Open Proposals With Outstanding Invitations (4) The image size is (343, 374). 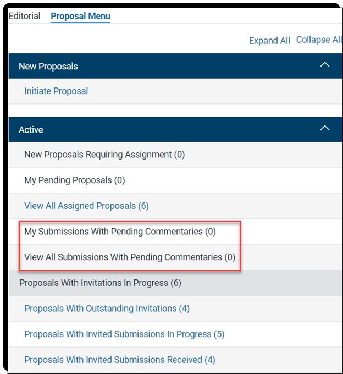pos(107,309)
